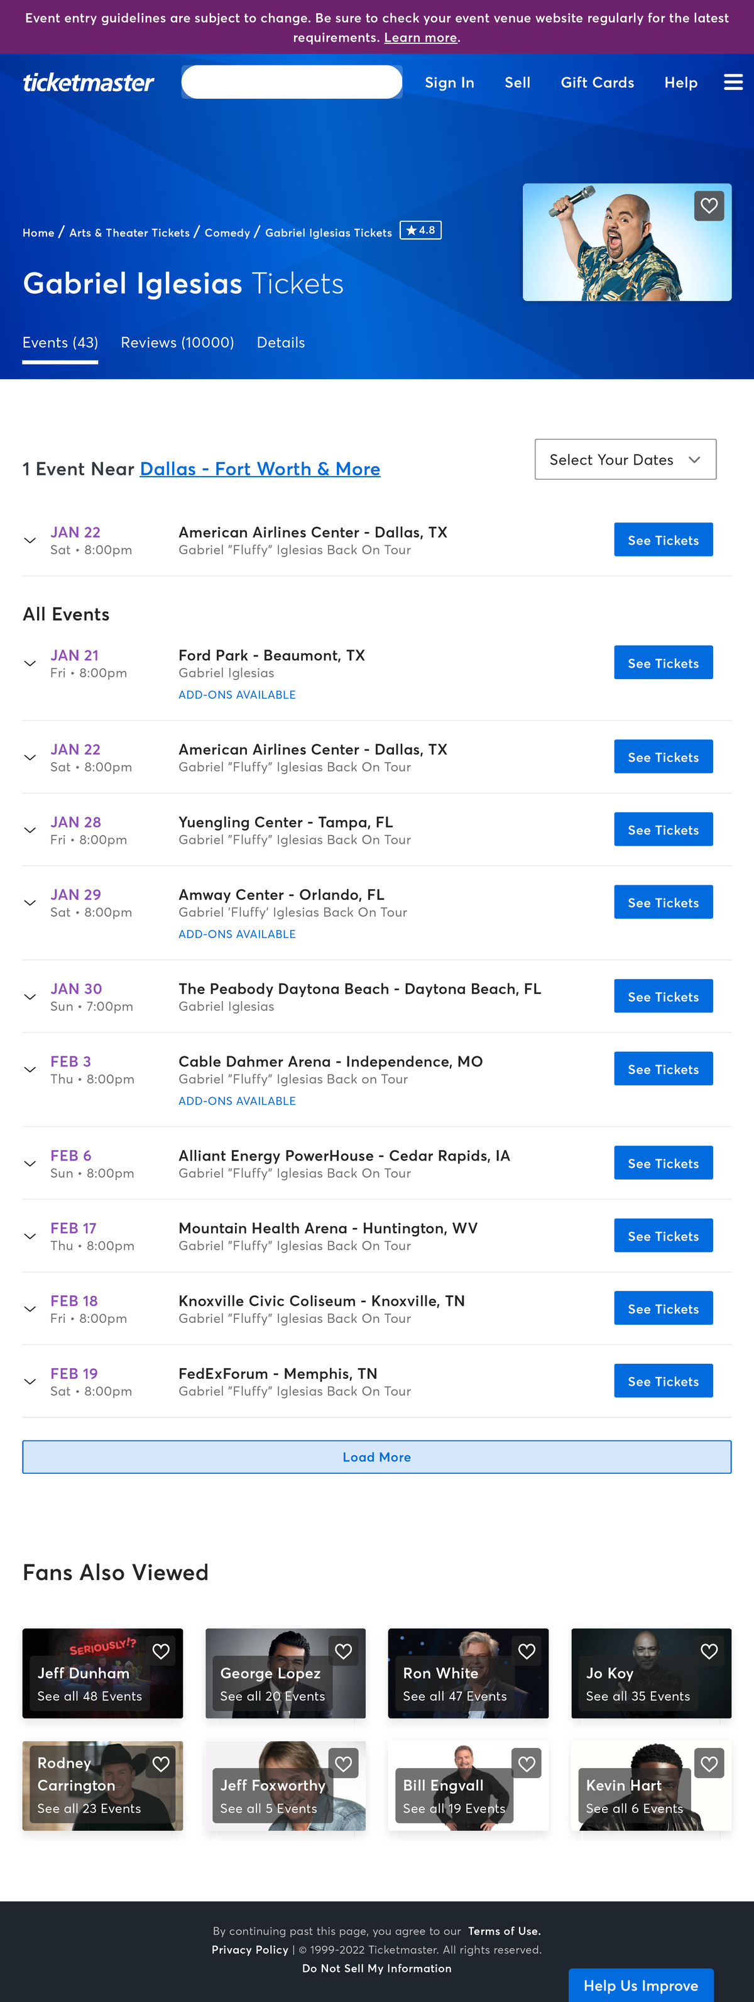Open the Select Your Dates dropdown
754x2002 pixels.
point(625,459)
